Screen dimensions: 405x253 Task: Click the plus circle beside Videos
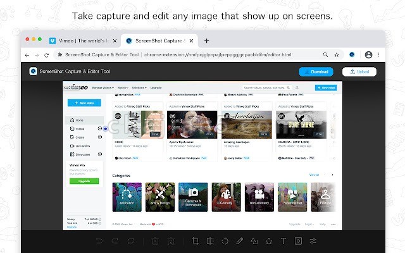point(100,128)
